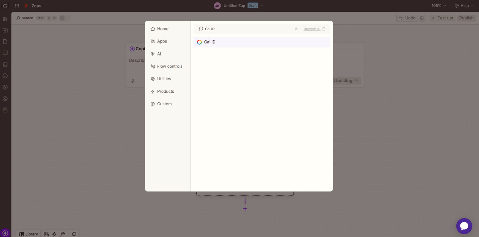
Task: Open the chat message icon in sidebar
Action: tap(5, 53)
